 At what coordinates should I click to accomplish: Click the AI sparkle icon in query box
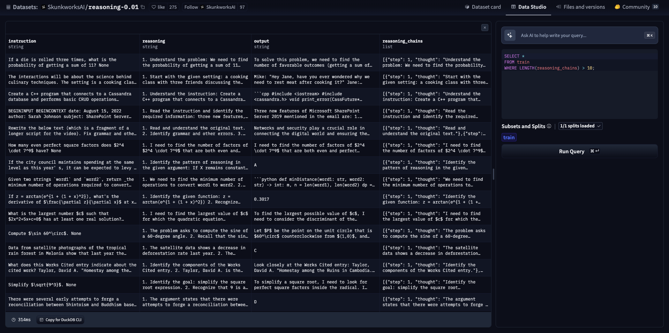click(510, 35)
